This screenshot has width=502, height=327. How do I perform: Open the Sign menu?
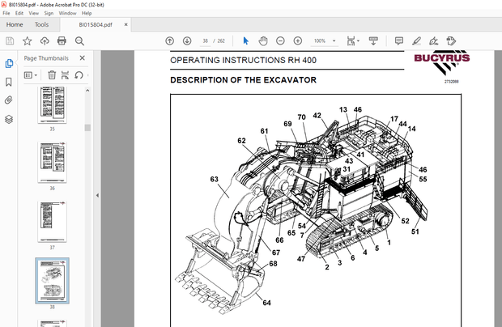[x=49, y=13]
